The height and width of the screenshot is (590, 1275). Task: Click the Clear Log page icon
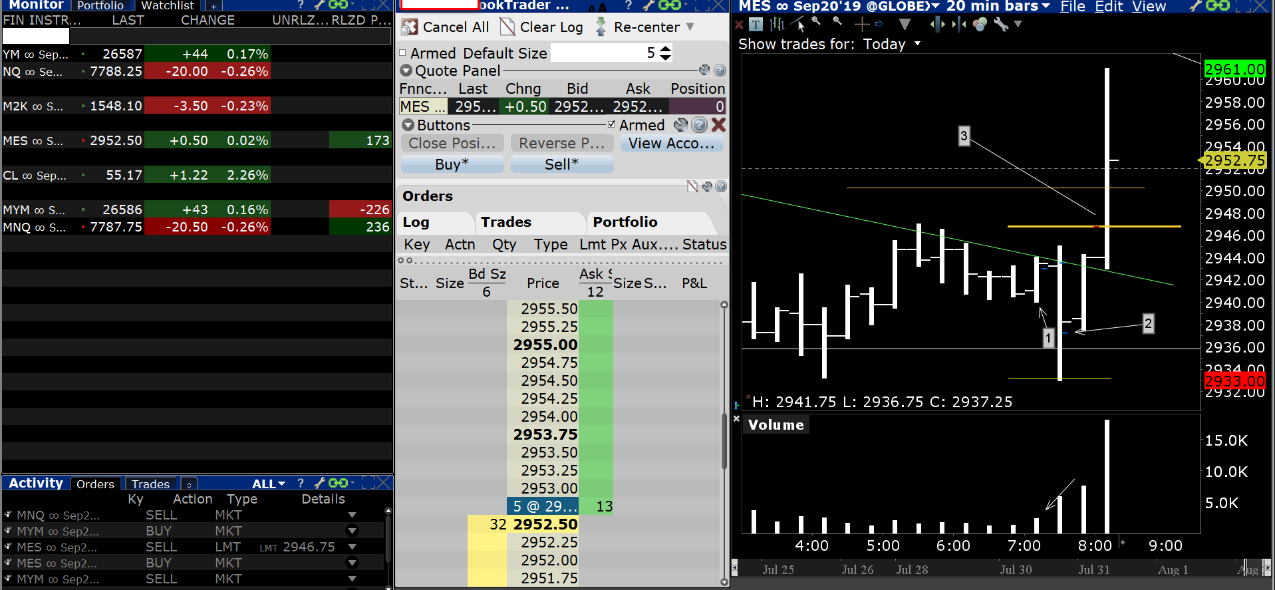507,27
